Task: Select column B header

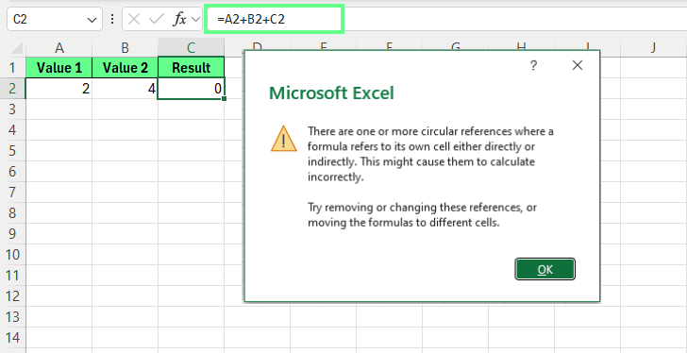Action: point(125,48)
